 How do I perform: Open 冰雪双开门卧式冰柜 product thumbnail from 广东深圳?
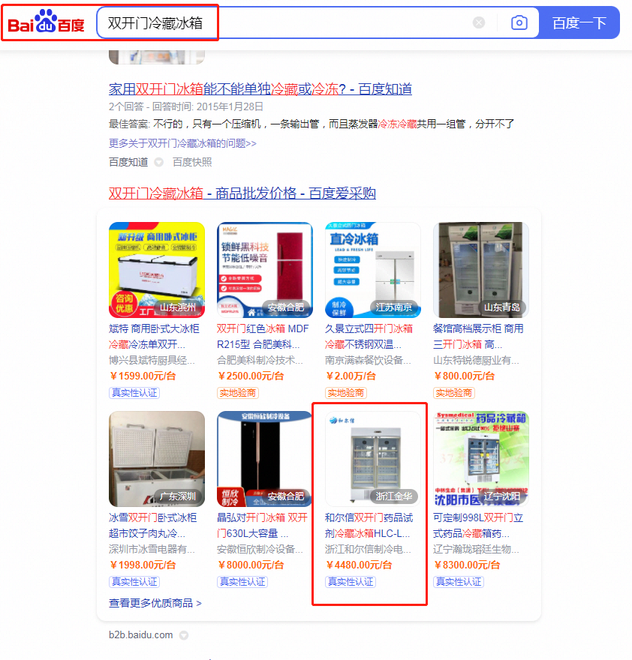tap(157, 459)
